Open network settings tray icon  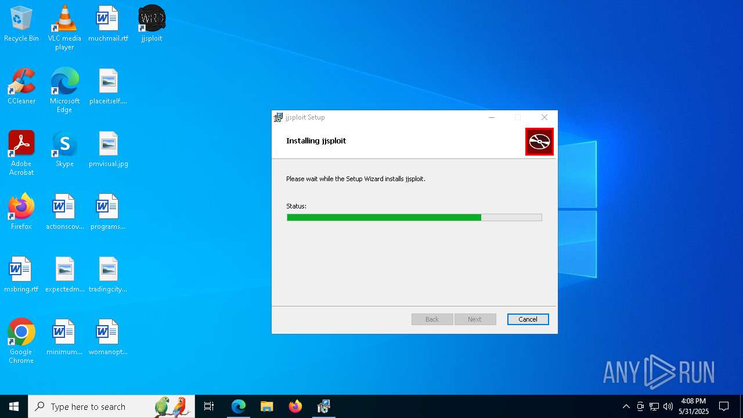(654, 406)
